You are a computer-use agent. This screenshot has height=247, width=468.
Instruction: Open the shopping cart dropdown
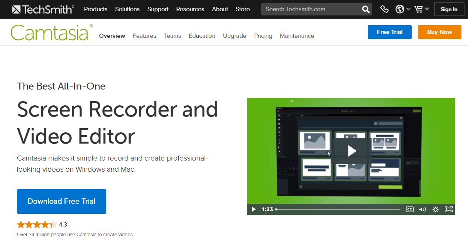point(421,9)
